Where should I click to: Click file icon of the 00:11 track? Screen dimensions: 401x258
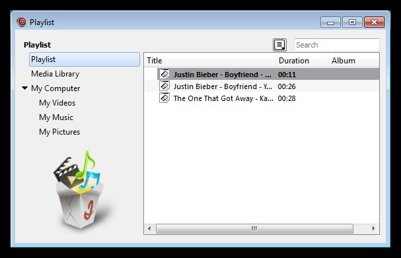click(164, 75)
